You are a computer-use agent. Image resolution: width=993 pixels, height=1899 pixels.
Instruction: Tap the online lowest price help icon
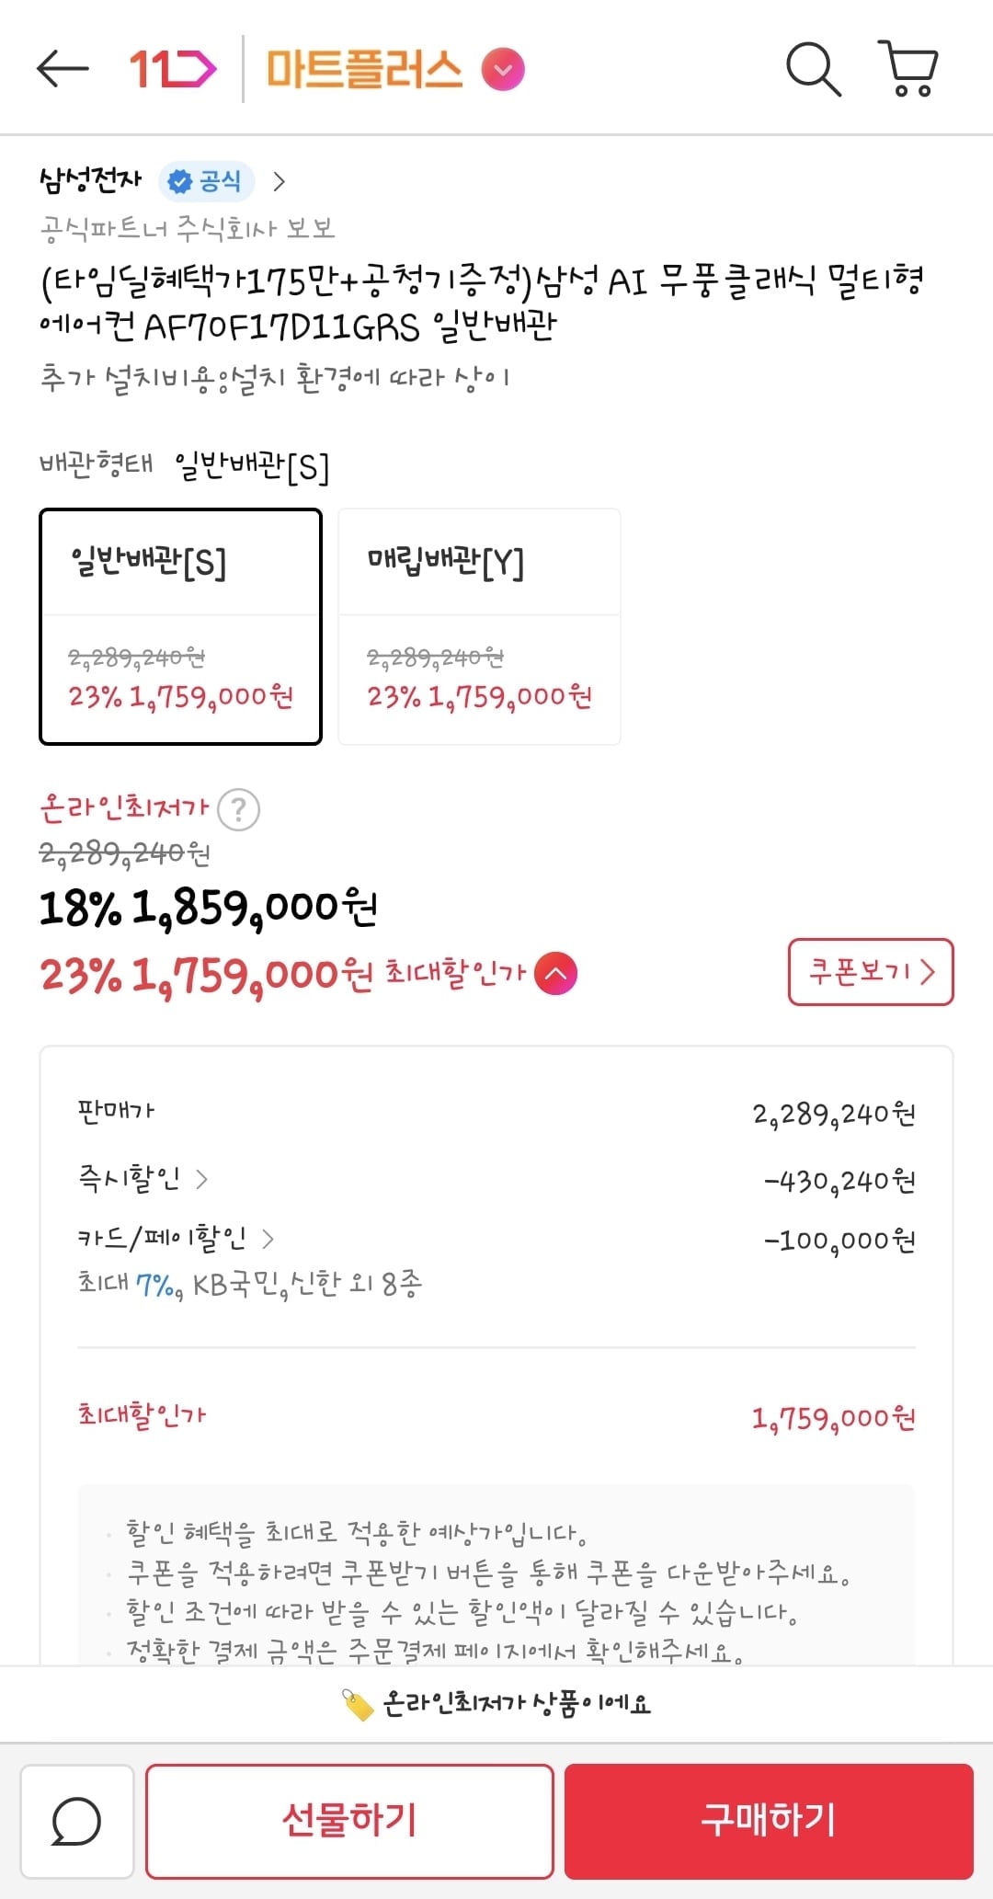[238, 810]
